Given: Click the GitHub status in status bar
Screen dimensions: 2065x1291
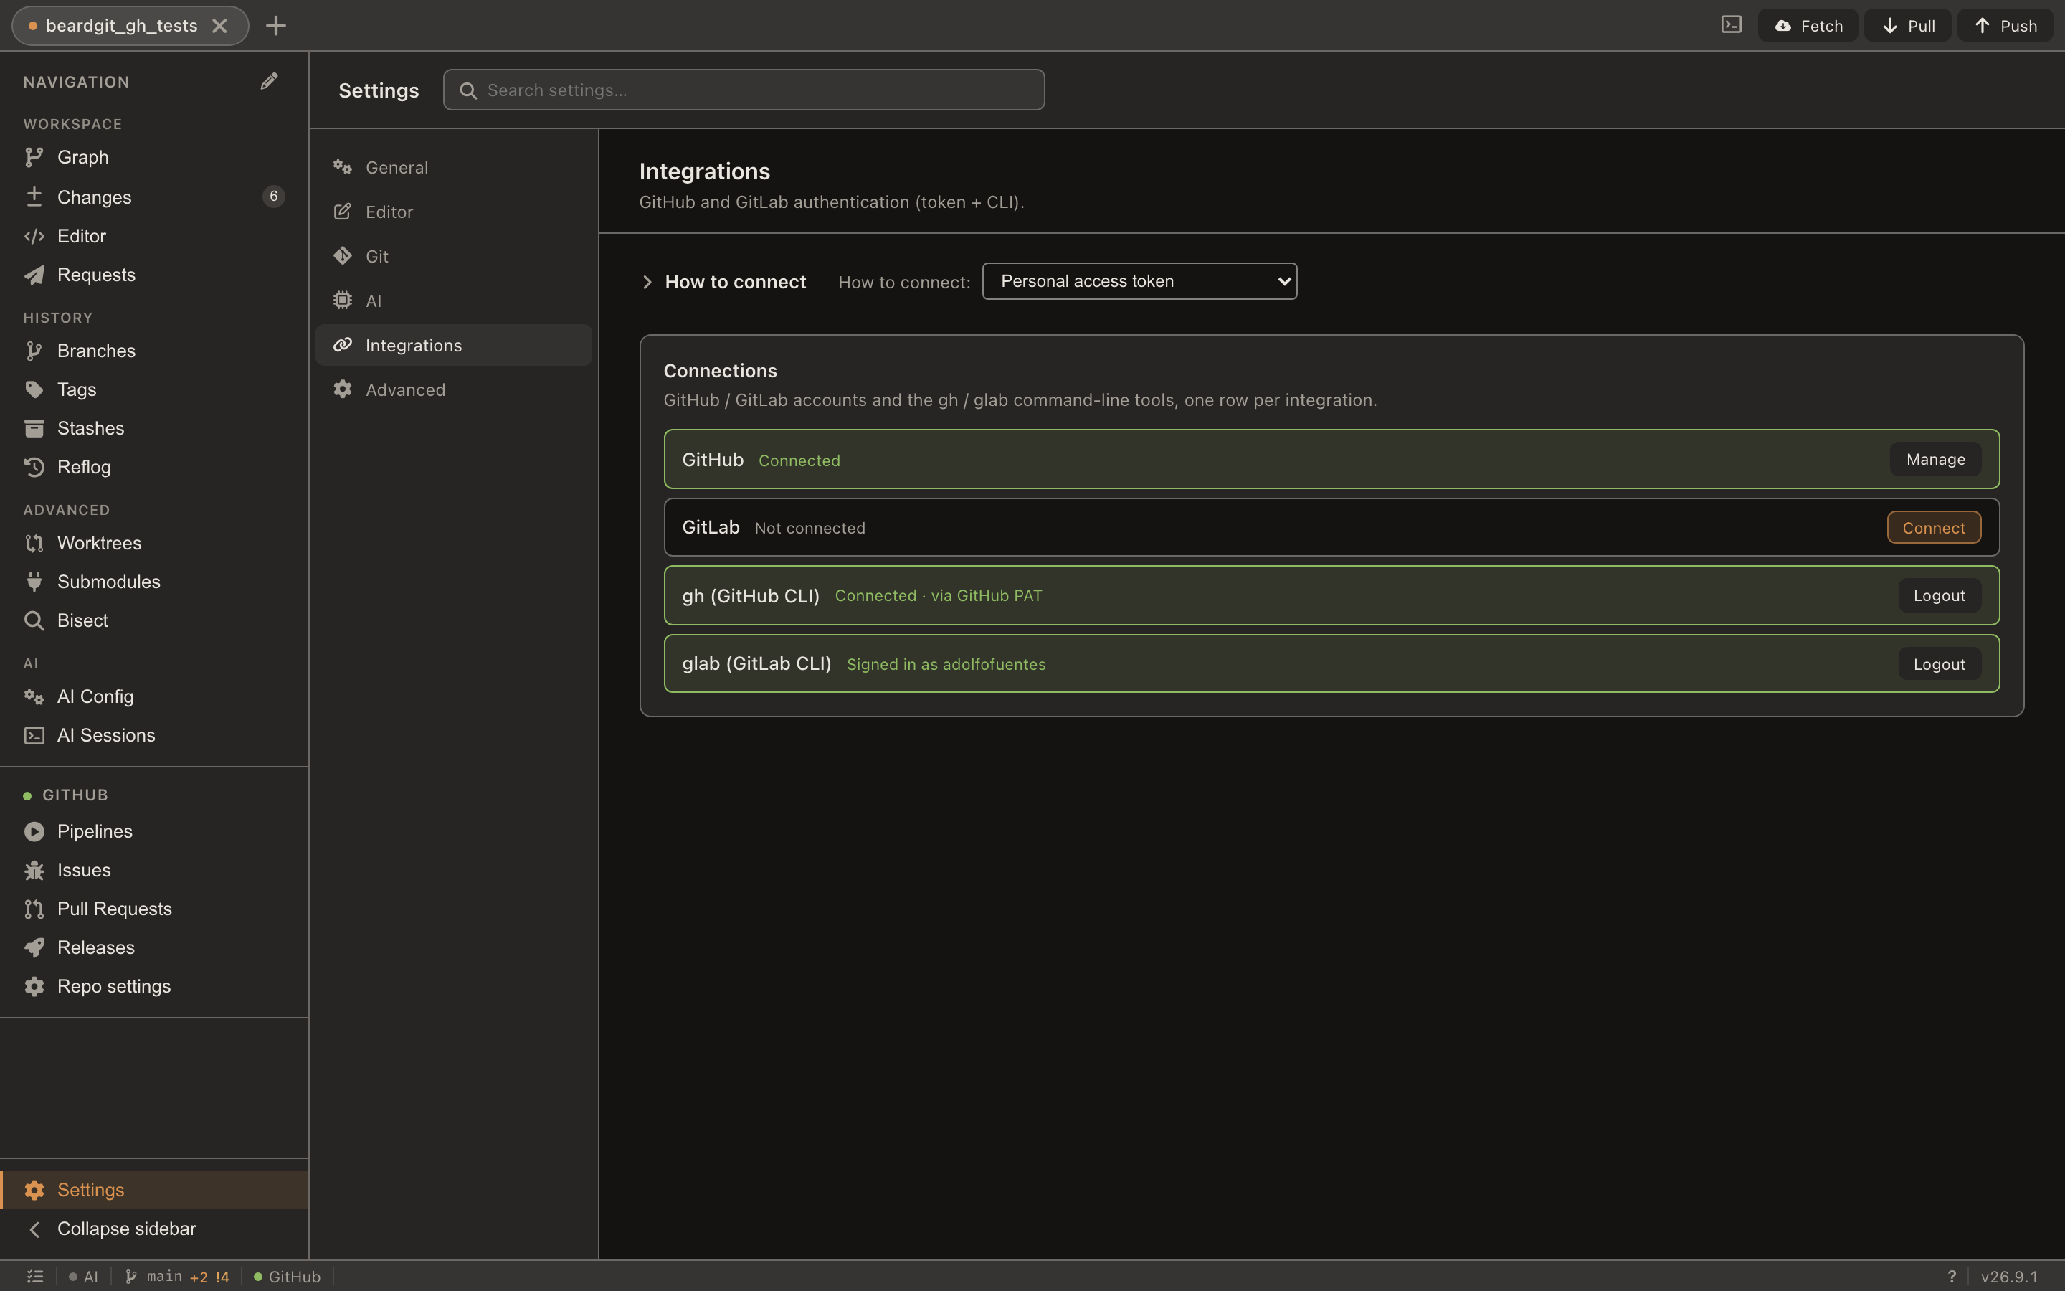Looking at the screenshot, I should [x=287, y=1277].
